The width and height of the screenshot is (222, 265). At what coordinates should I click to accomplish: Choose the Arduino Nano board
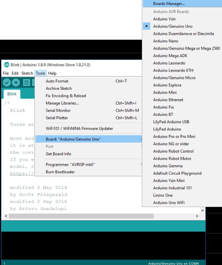tap(182, 41)
